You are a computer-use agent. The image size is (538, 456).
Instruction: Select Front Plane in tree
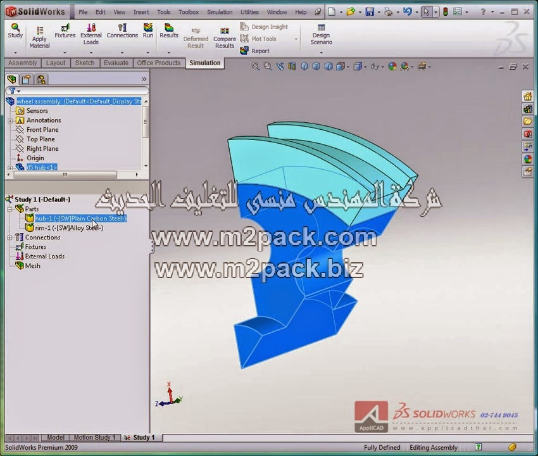[42, 130]
